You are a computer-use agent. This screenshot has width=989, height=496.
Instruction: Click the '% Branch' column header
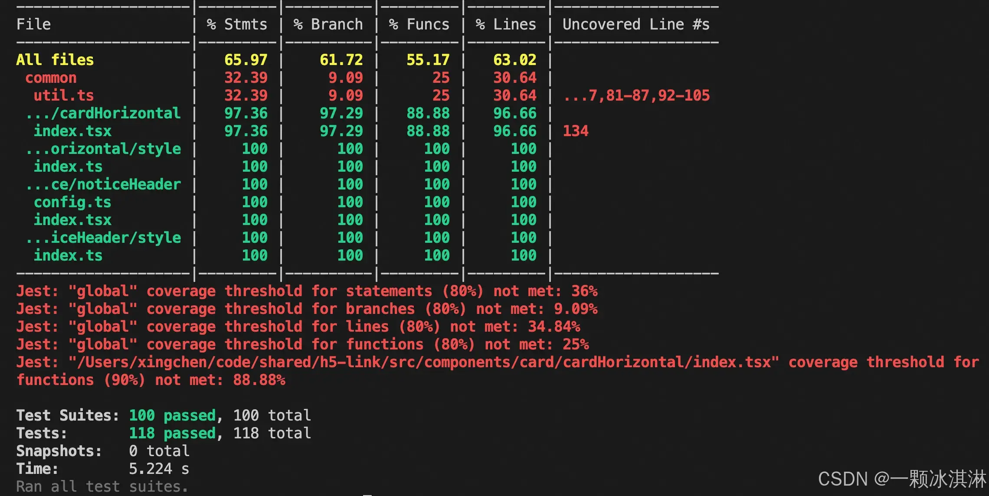[328, 24]
